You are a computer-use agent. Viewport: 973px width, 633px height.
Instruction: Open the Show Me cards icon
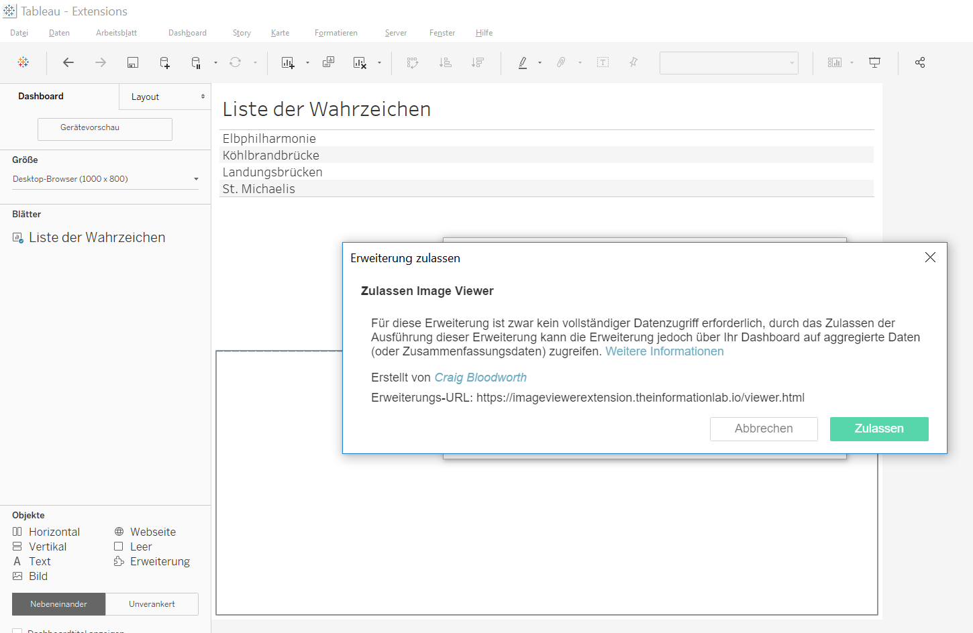click(x=835, y=62)
